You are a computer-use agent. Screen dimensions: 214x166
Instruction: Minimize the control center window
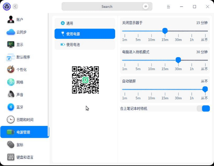181,6
